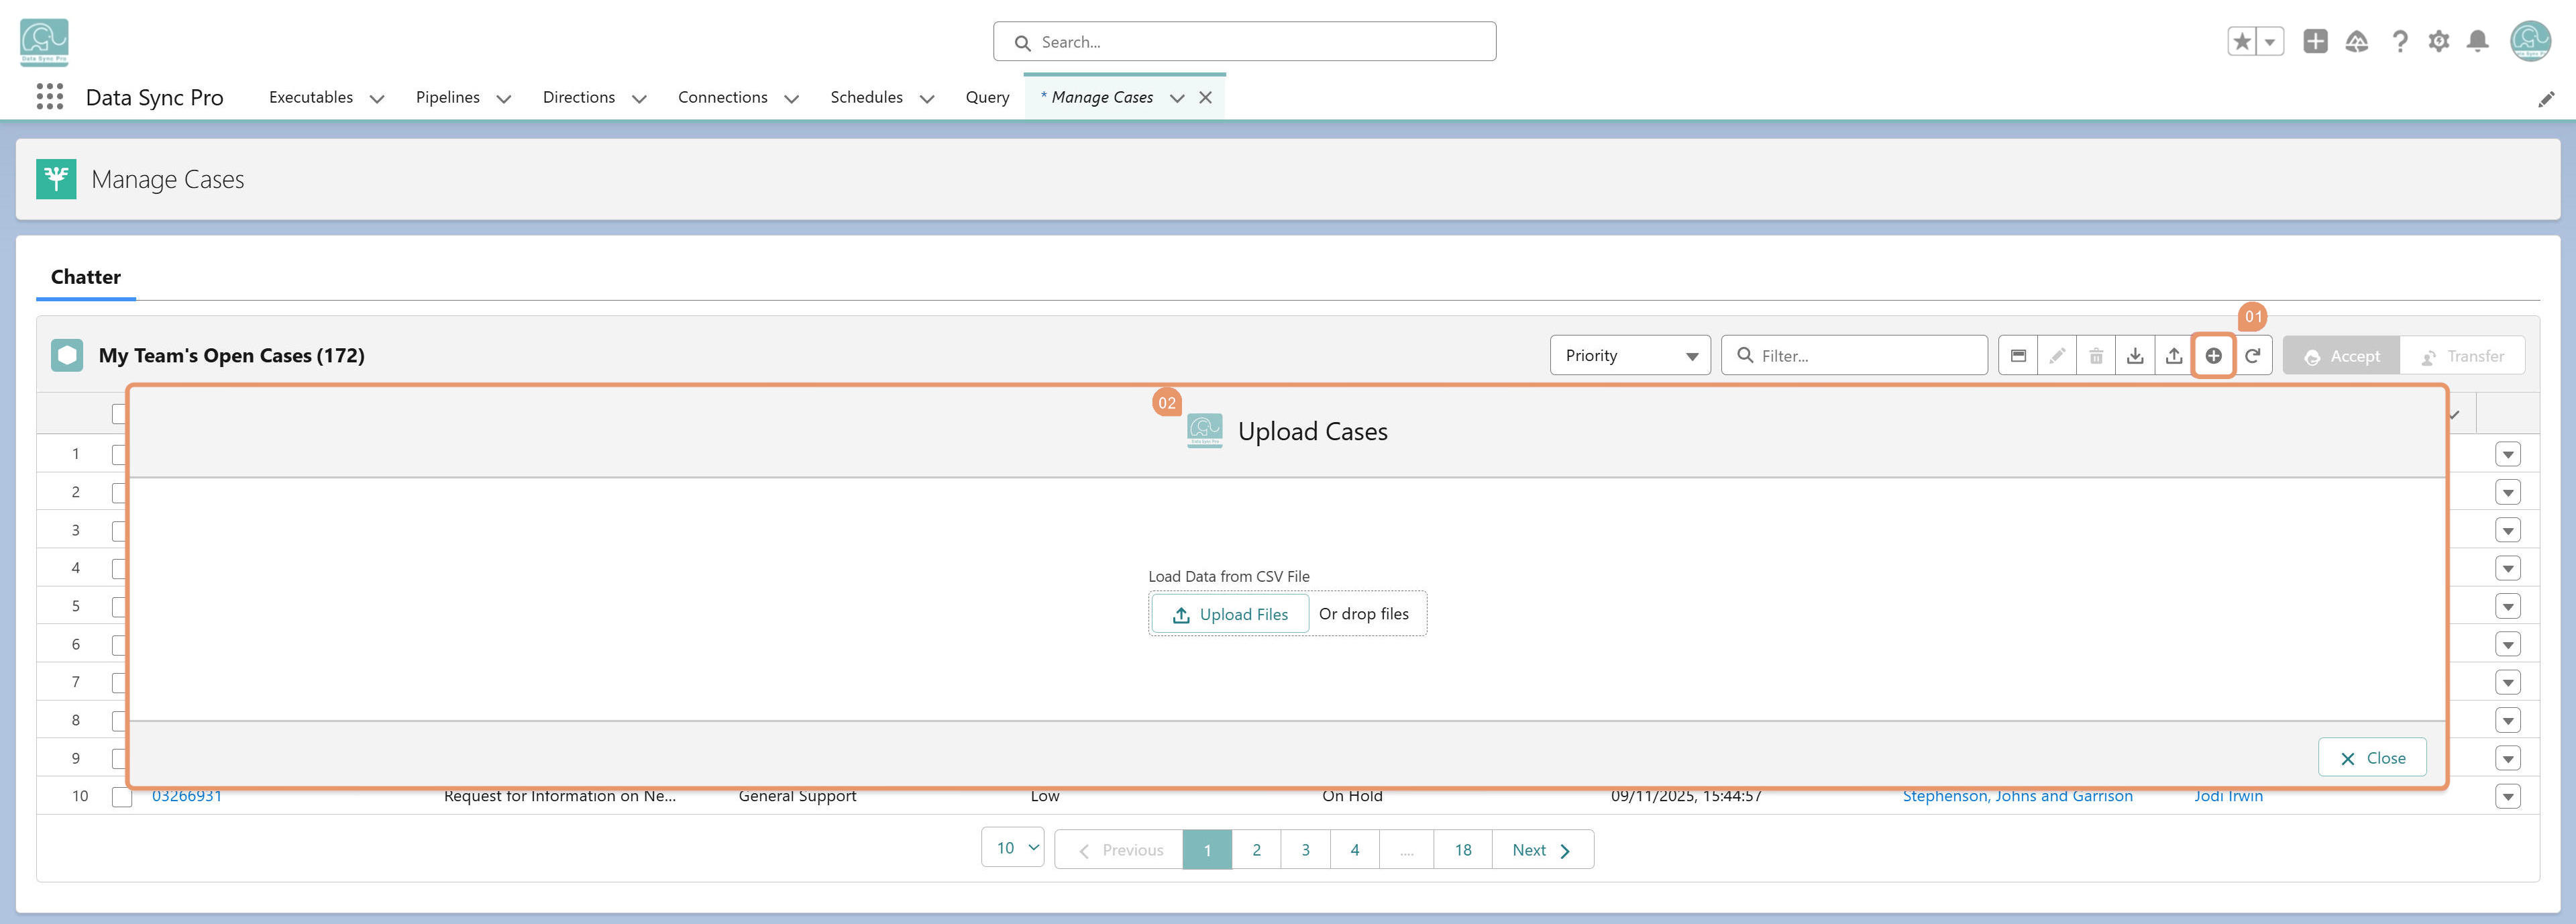Image resolution: width=2576 pixels, height=924 pixels.
Task: Close the Upload Cases dialog
Action: pos(2372,758)
